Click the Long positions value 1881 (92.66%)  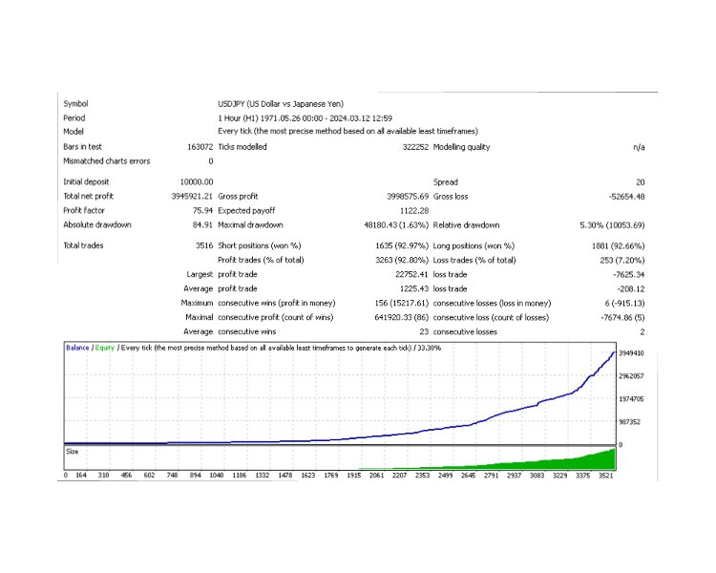point(619,245)
